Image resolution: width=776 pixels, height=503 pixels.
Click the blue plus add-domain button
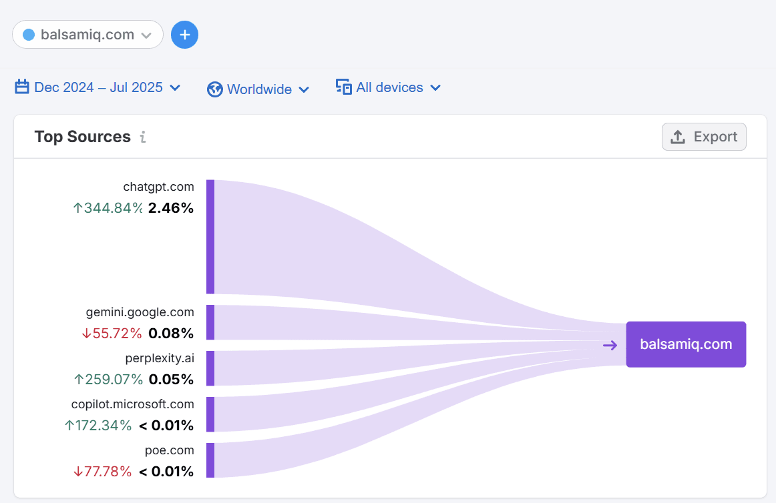coord(184,35)
